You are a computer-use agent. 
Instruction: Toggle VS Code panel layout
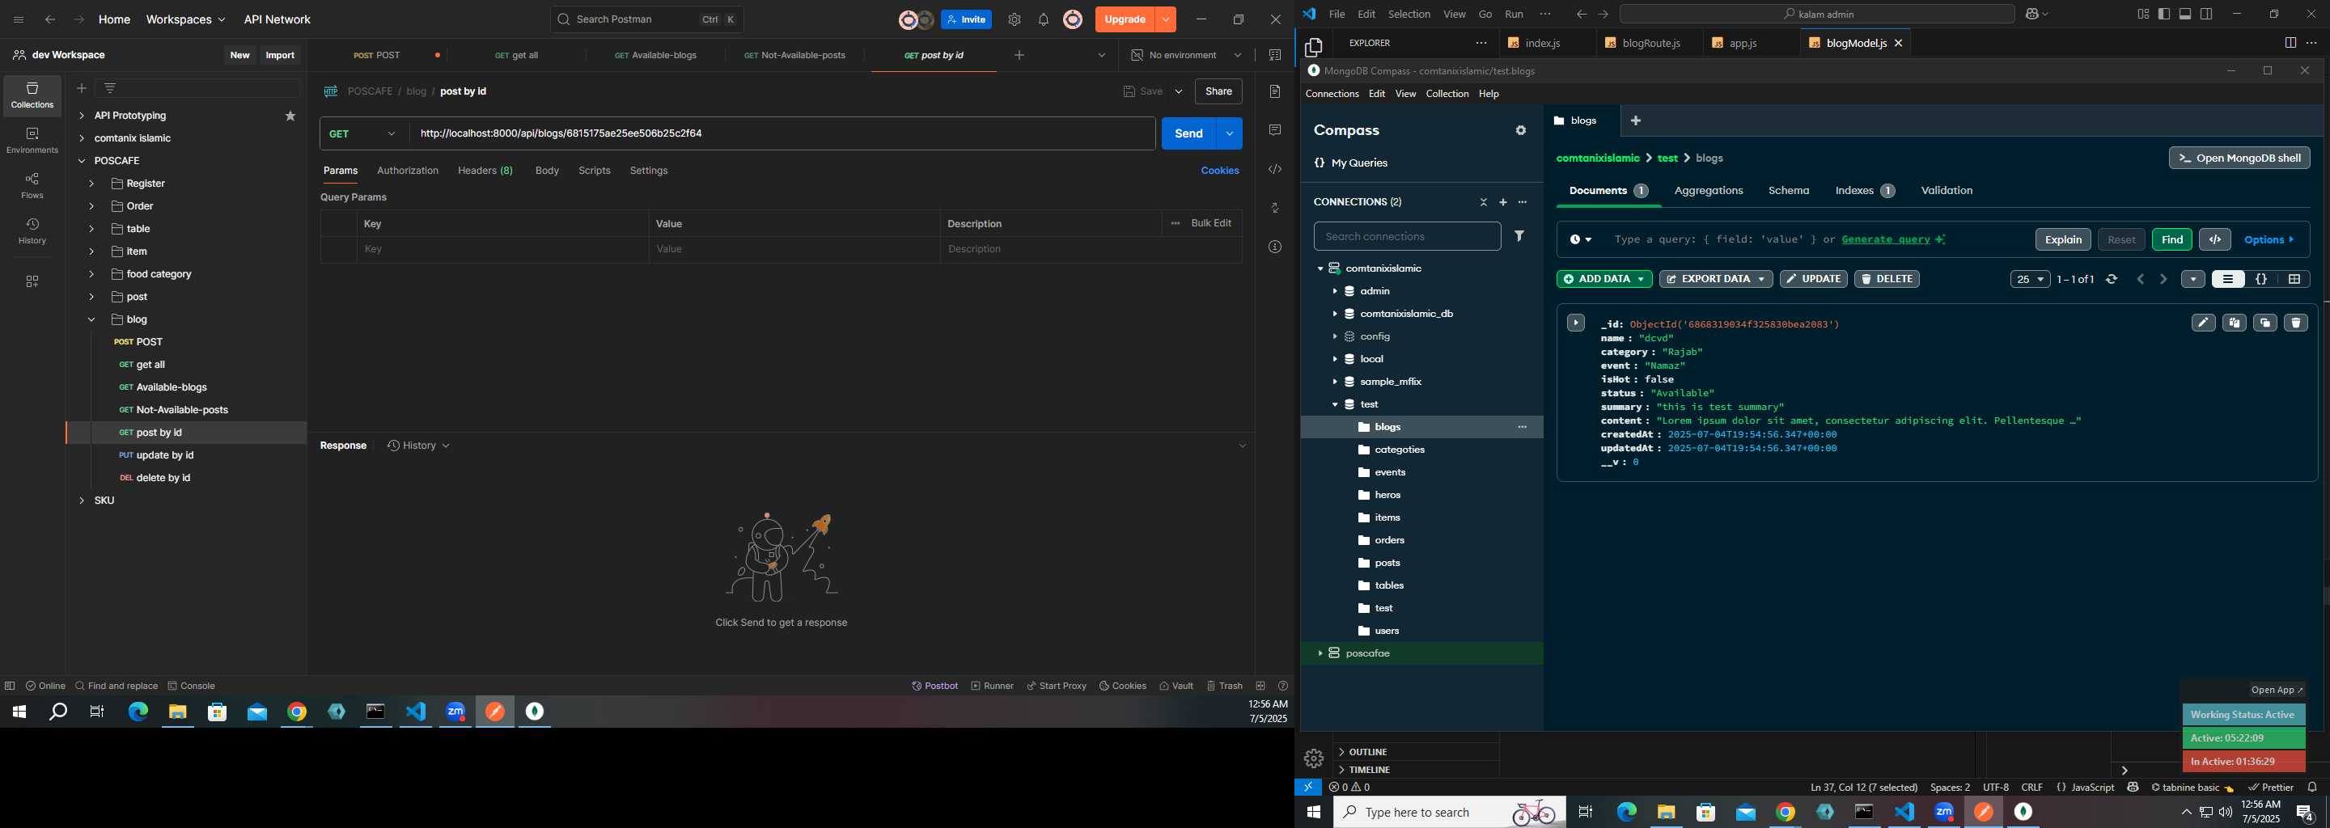[x=2184, y=14]
